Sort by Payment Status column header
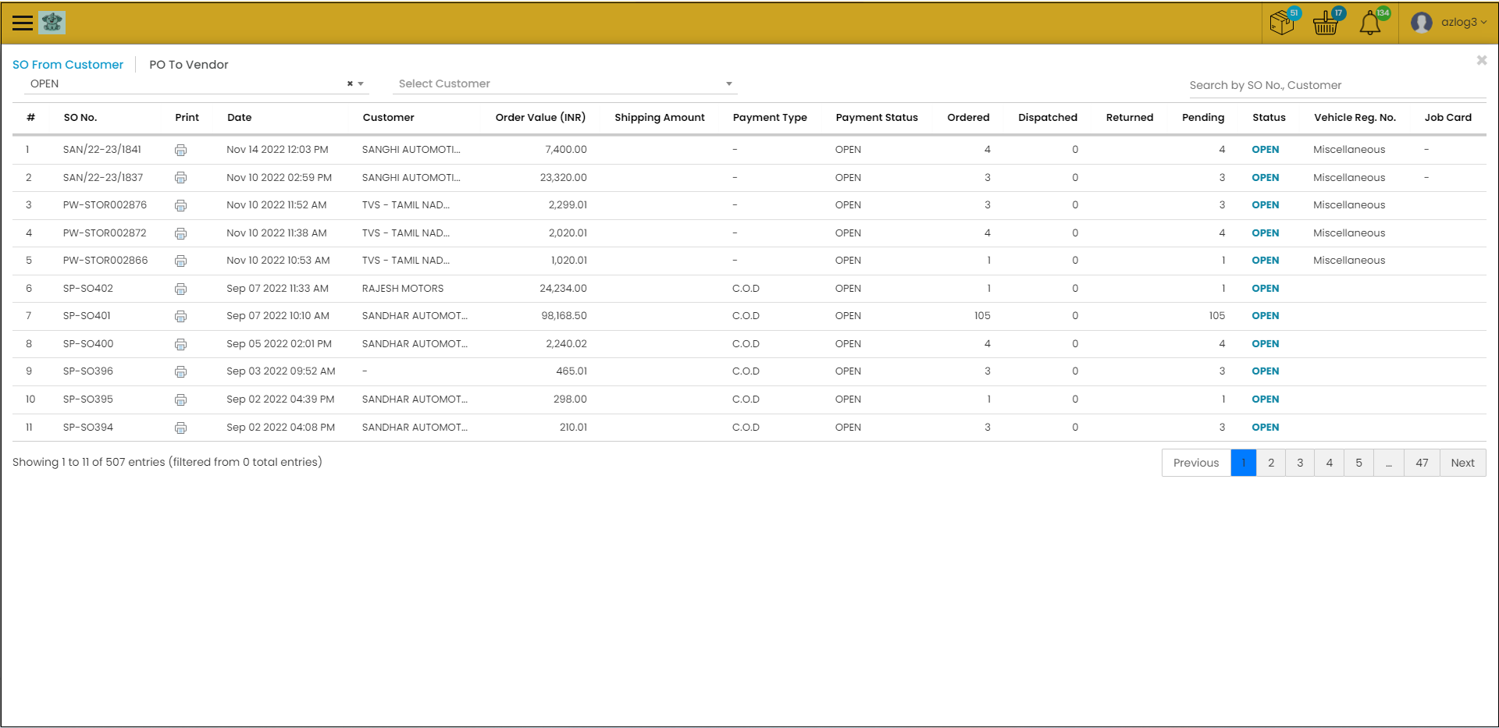 pos(877,118)
